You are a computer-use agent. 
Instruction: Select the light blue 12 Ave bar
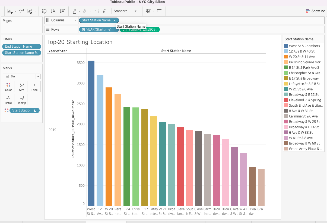tap(100, 140)
